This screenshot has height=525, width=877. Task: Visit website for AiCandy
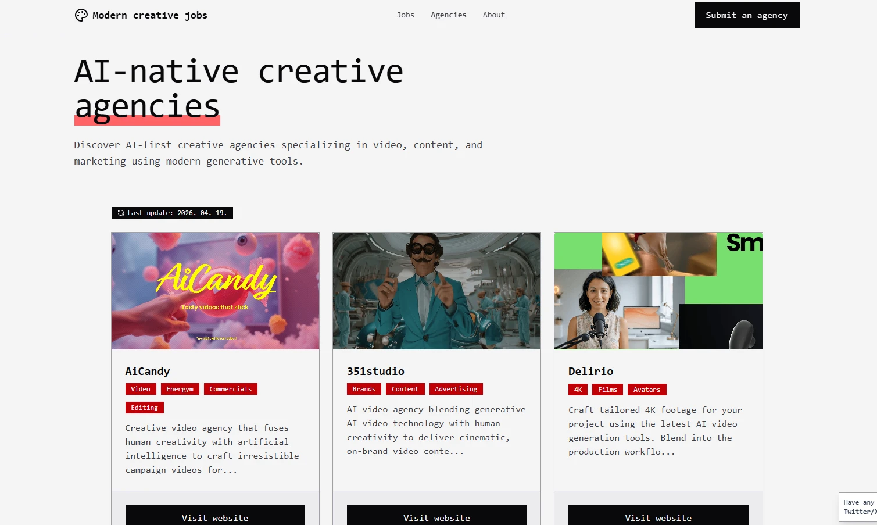[x=215, y=517]
